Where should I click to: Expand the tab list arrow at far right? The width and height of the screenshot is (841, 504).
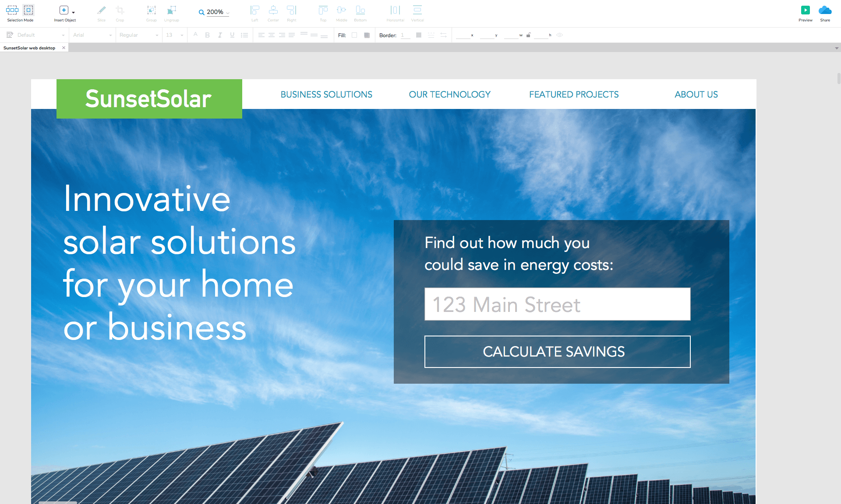[x=837, y=48]
